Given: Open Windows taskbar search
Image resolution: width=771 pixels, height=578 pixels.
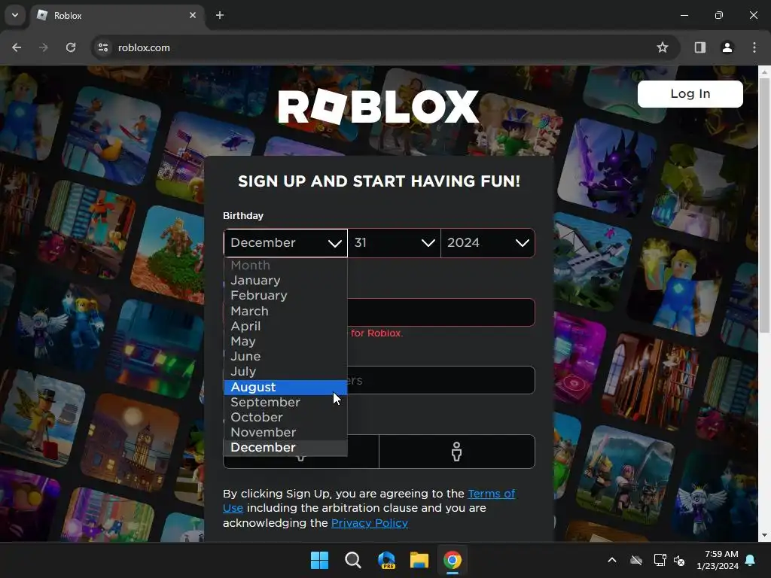Looking at the screenshot, I should [353, 560].
